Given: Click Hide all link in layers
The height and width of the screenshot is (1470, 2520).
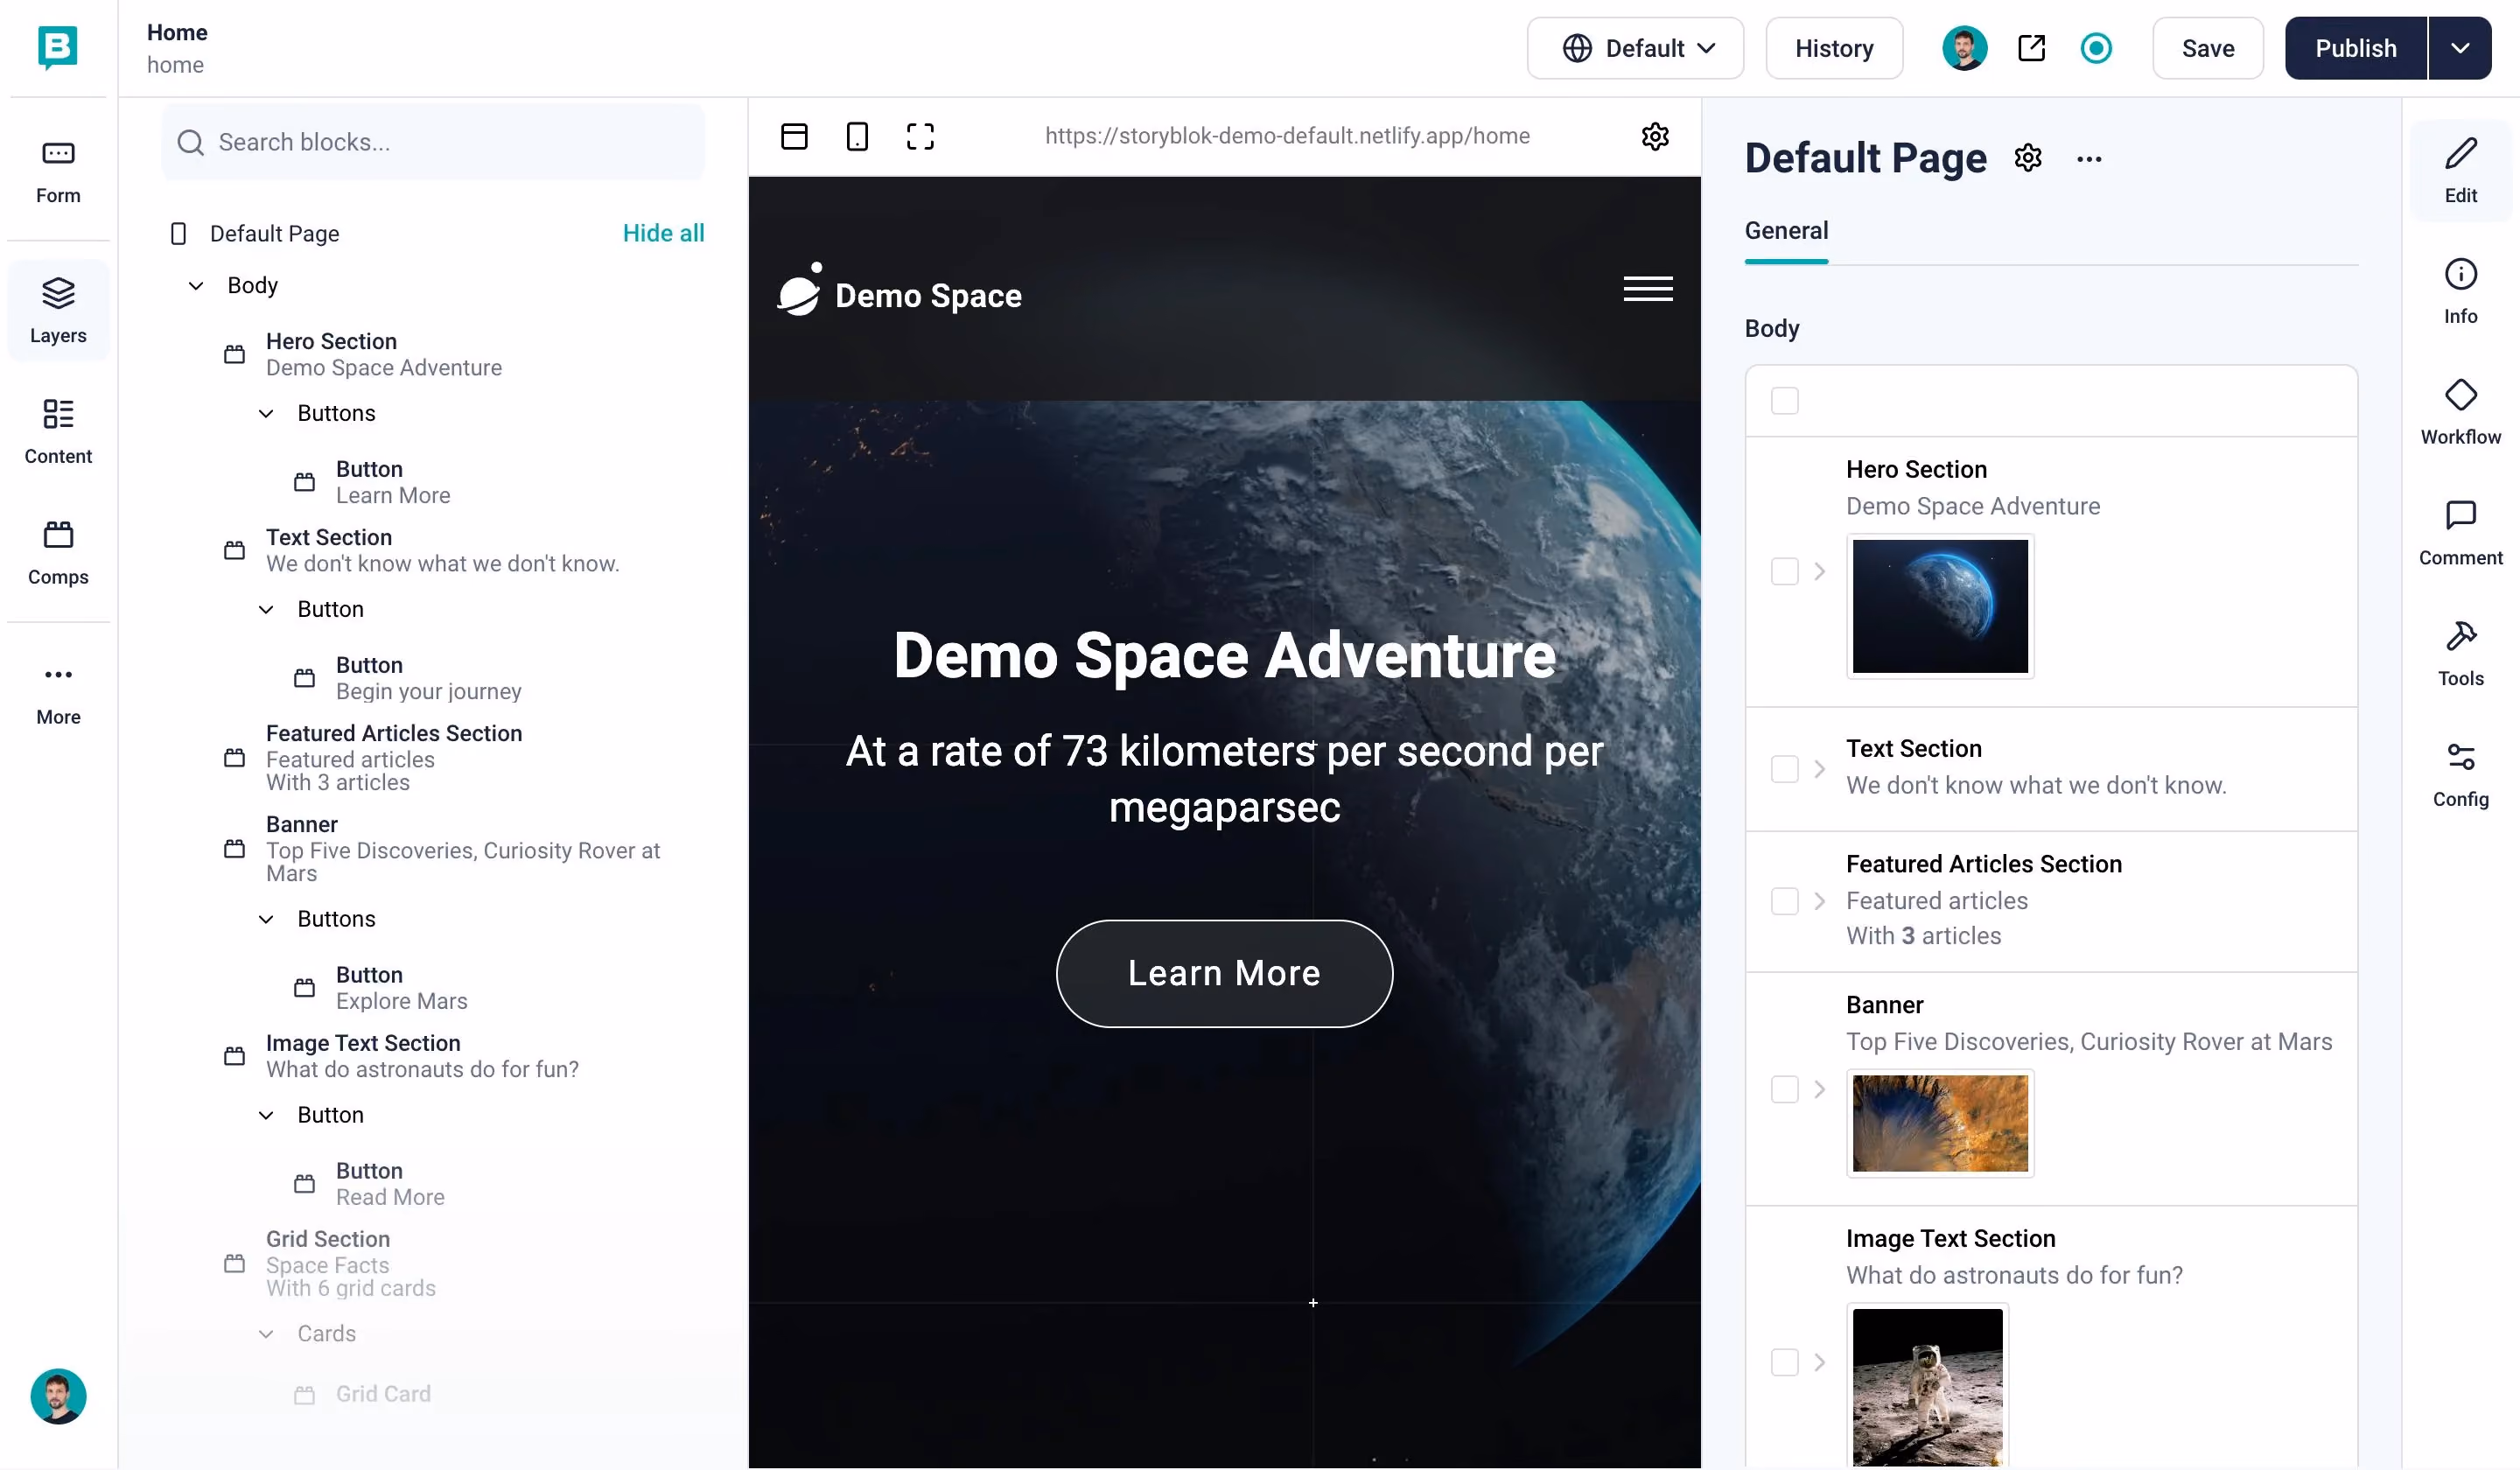Looking at the screenshot, I should click(663, 233).
